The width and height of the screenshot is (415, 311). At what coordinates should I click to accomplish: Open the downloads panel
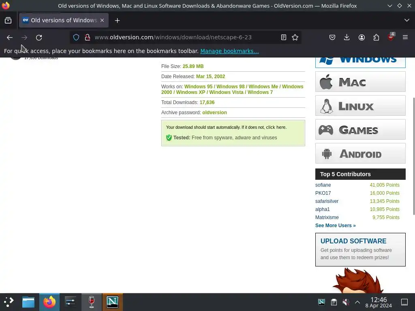[x=347, y=37]
